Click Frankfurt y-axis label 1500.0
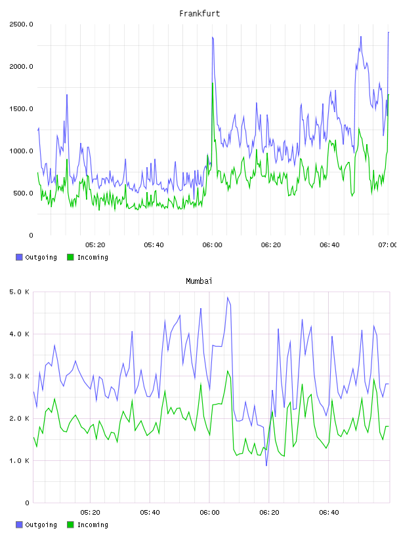This screenshot has height=535, width=399. pos(21,109)
